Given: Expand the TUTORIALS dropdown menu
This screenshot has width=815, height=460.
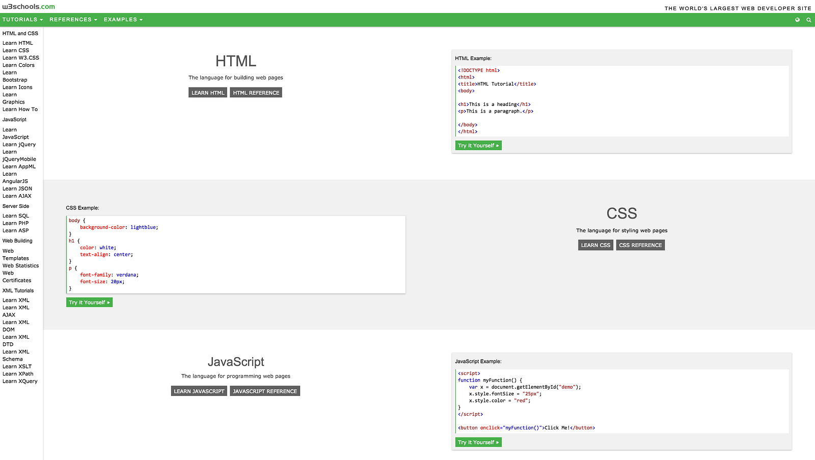Looking at the screenshot, I should [22, 20].
